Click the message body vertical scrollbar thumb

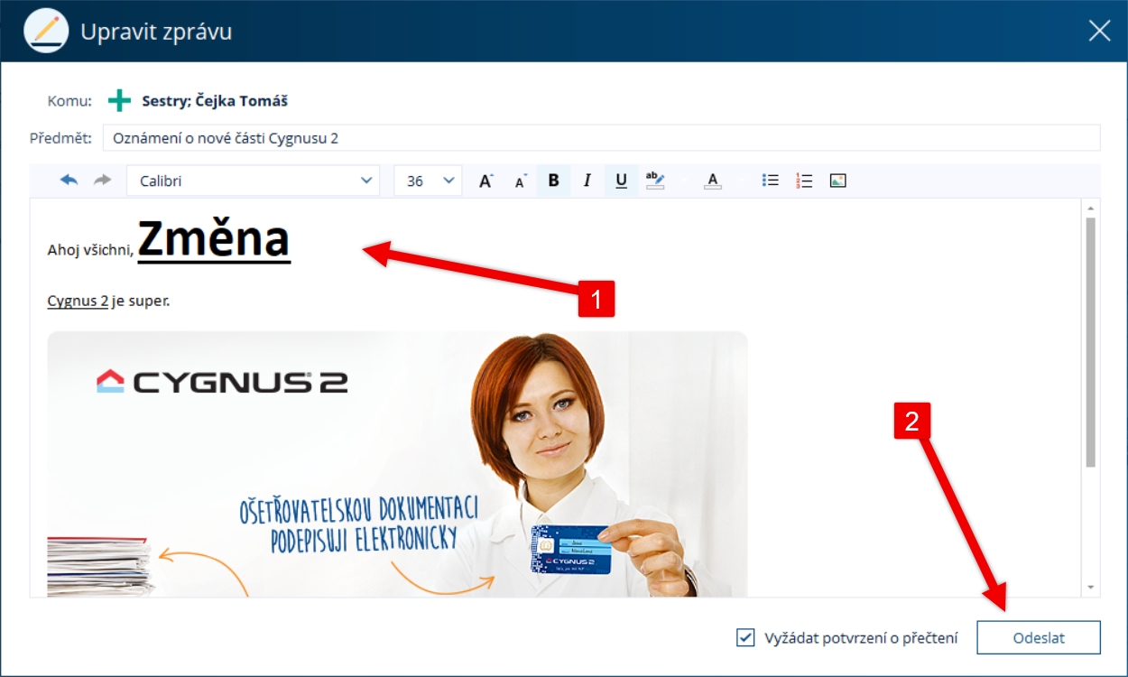(1091, 341)
